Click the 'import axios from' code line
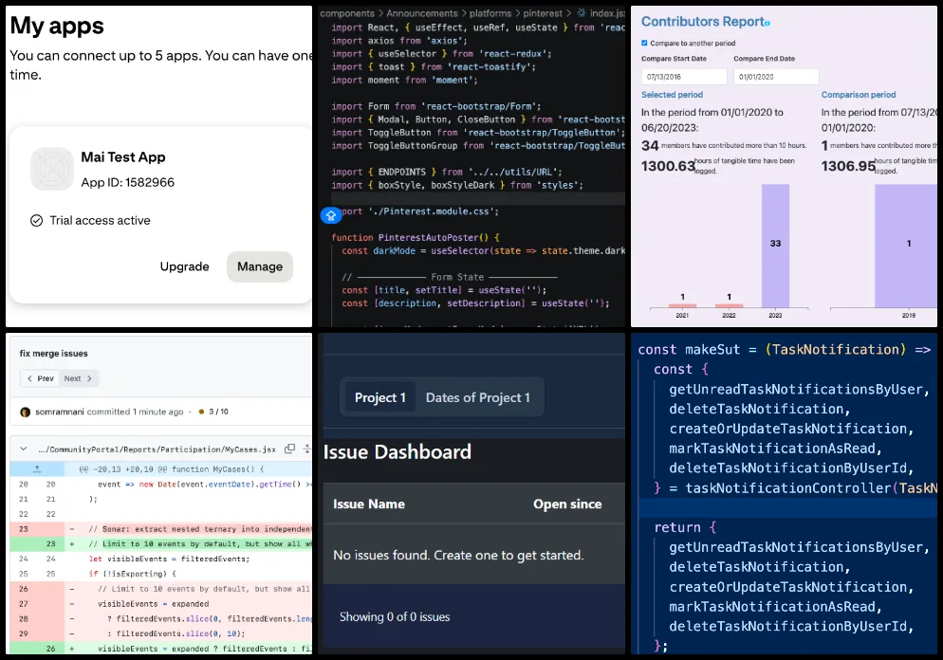943x660 pixels. point(399,41)
